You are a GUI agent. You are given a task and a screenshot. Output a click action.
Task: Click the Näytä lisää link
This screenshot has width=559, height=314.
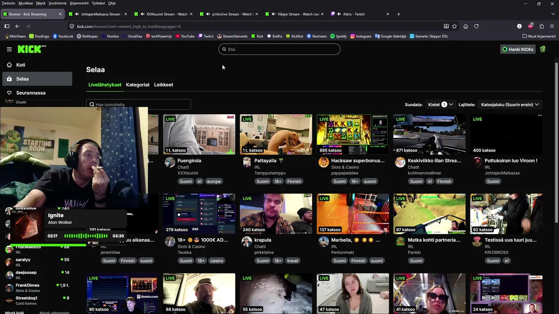(14, 312)
